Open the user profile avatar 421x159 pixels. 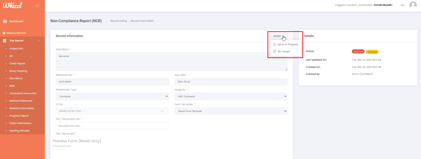click(413, 5)
